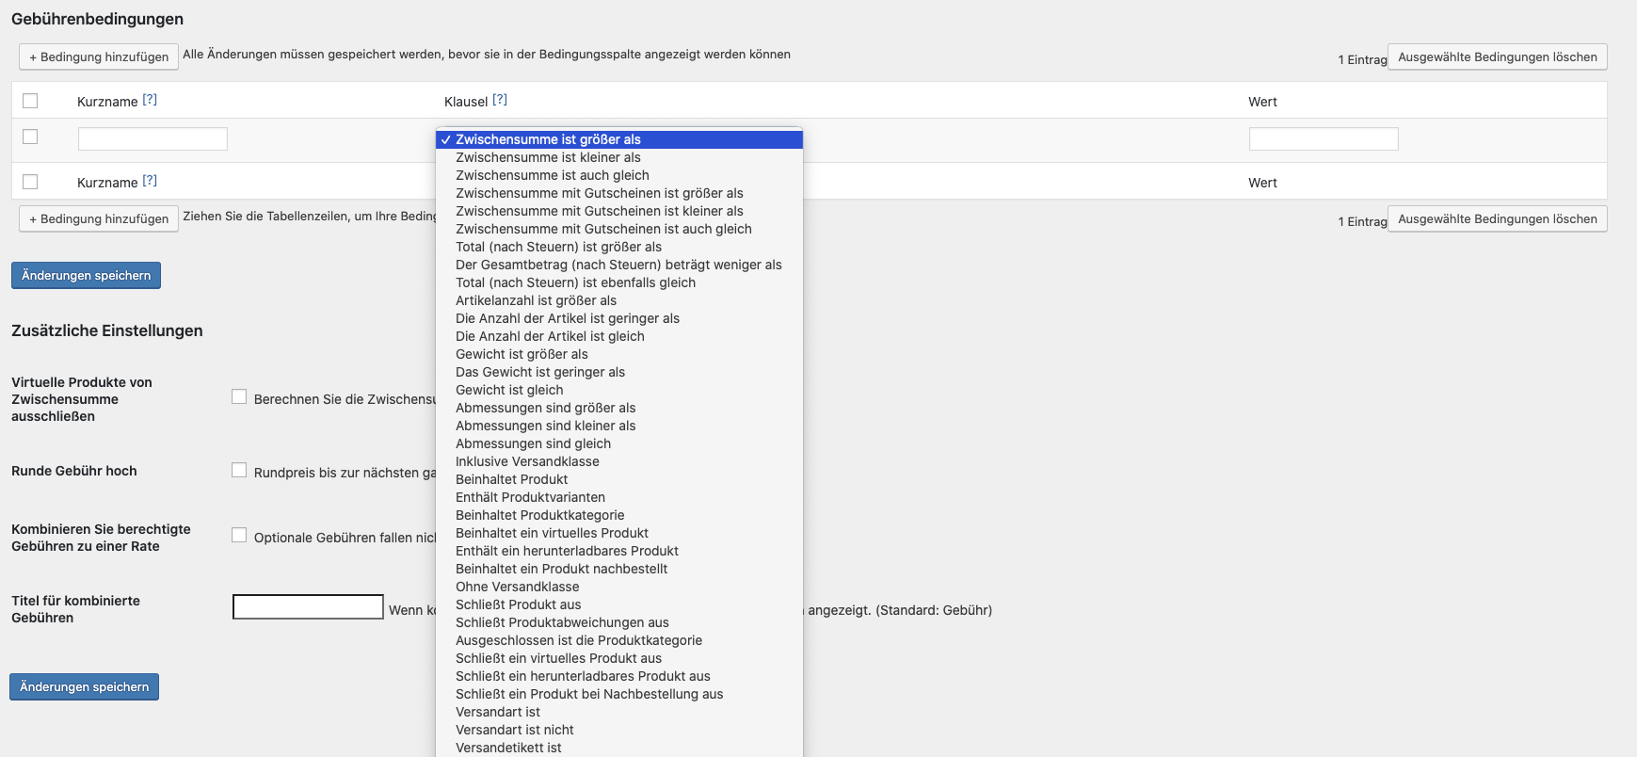Choose 'Die Anzahl der Artikel ist gleich'

point(619,336)
